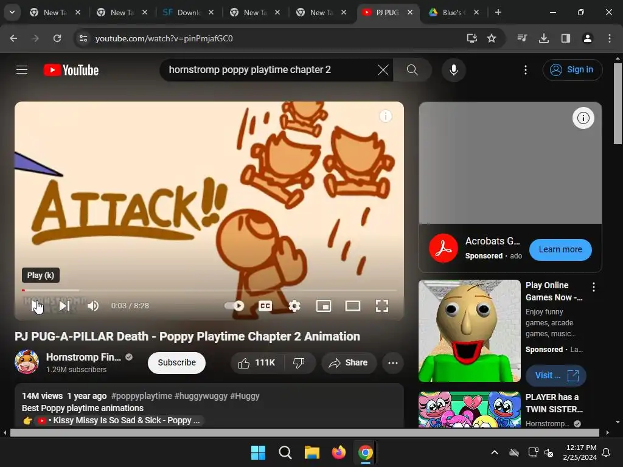Open options for Play Online Games ad
This screenshot has width=623, height=467.
[594, 287]
